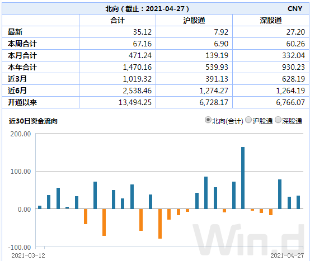Click the value 1,470.16 in 本年合计 row

click(137, 67)
